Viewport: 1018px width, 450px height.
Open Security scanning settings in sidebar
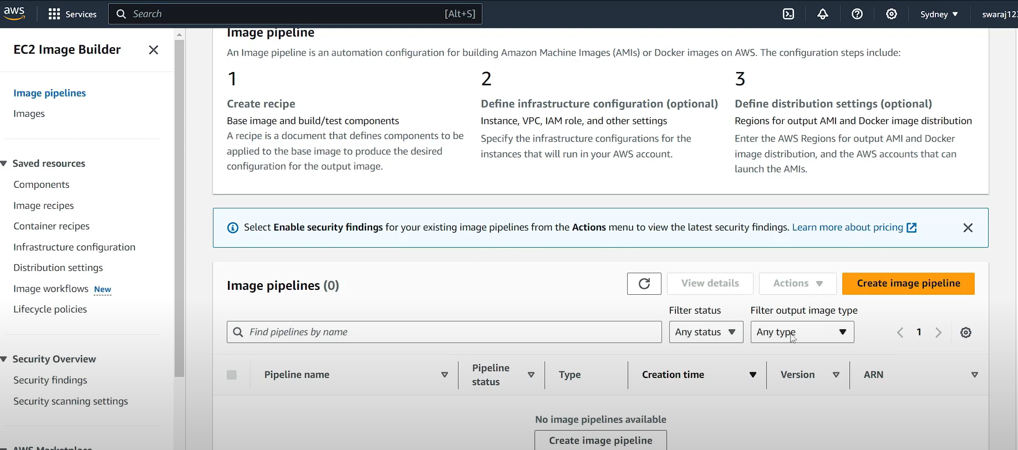(71, 401)
